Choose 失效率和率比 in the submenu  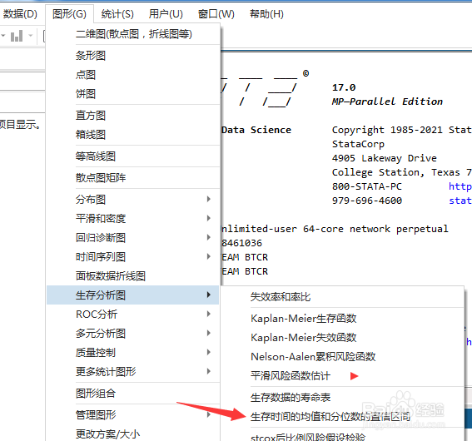343,297
